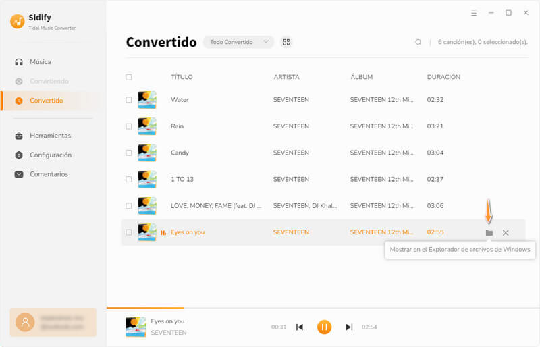Check the box for Eyes on you

click(129, 232)
